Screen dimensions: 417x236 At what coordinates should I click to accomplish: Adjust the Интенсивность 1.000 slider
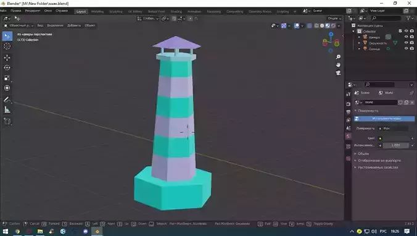395,145
